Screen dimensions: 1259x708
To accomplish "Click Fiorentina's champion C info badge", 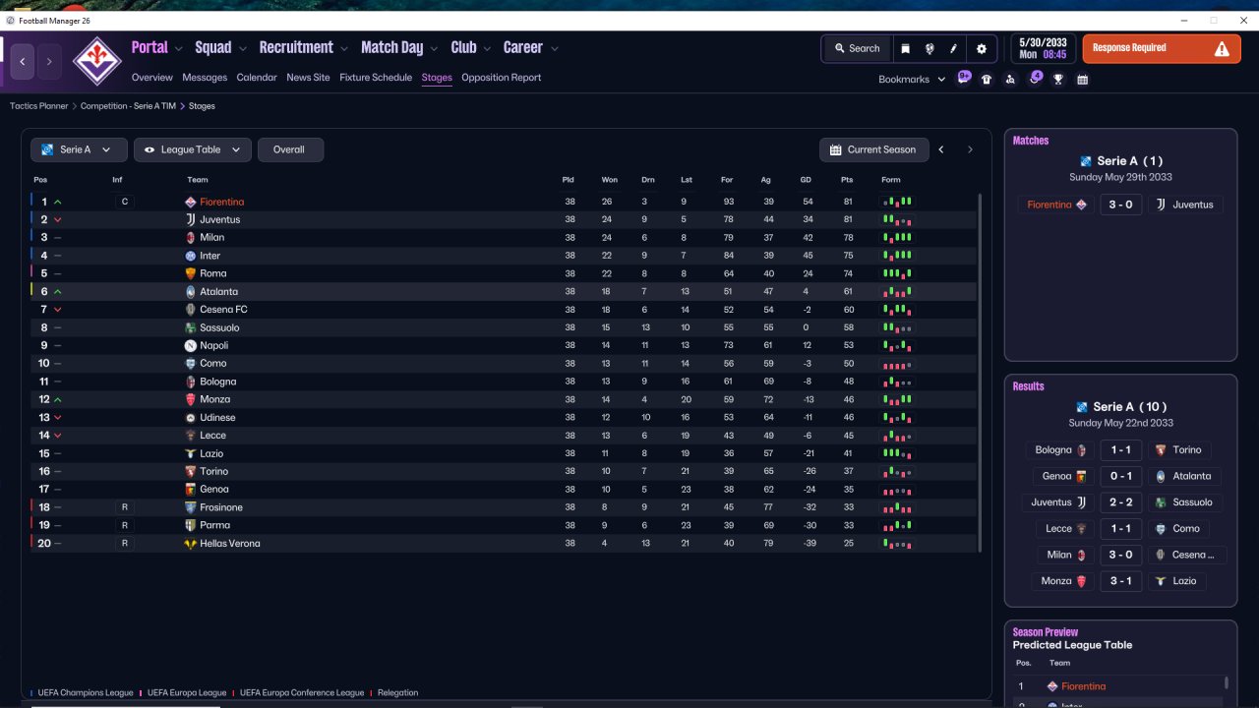I will pyautogui.click(x=124, y=202).
